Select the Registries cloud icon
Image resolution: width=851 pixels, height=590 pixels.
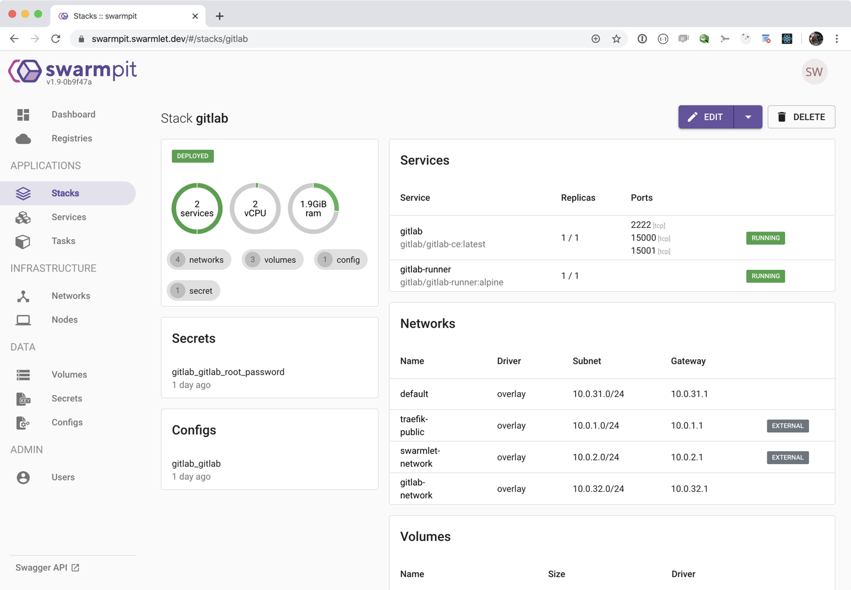click(23, 138)
